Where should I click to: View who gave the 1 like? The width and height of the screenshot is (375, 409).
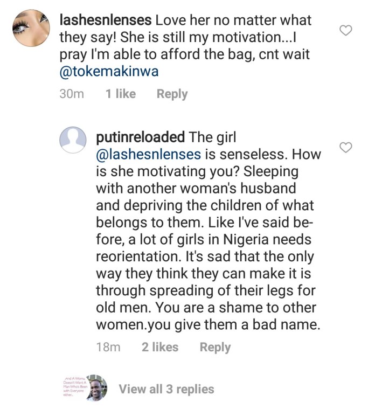pyautogui.click(x=121, y=94)
